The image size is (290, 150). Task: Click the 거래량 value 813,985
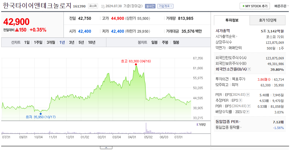click(x=186, y=19)
